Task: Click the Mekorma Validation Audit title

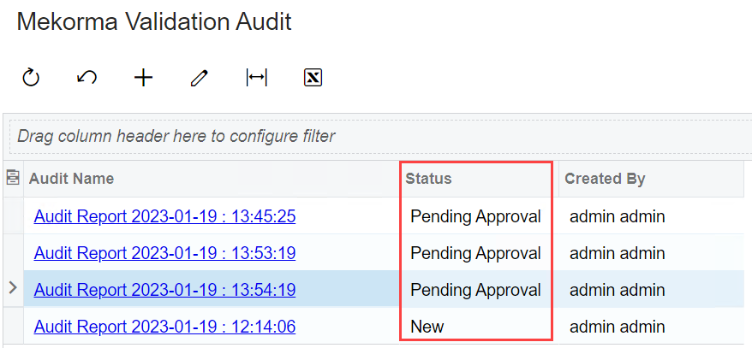Action: pos(154,21)
